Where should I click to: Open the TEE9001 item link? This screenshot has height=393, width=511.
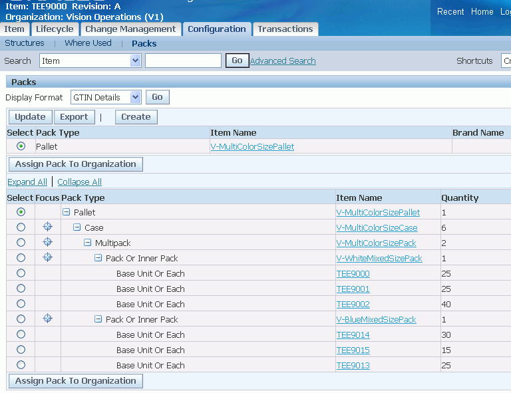tap(353, 289)
